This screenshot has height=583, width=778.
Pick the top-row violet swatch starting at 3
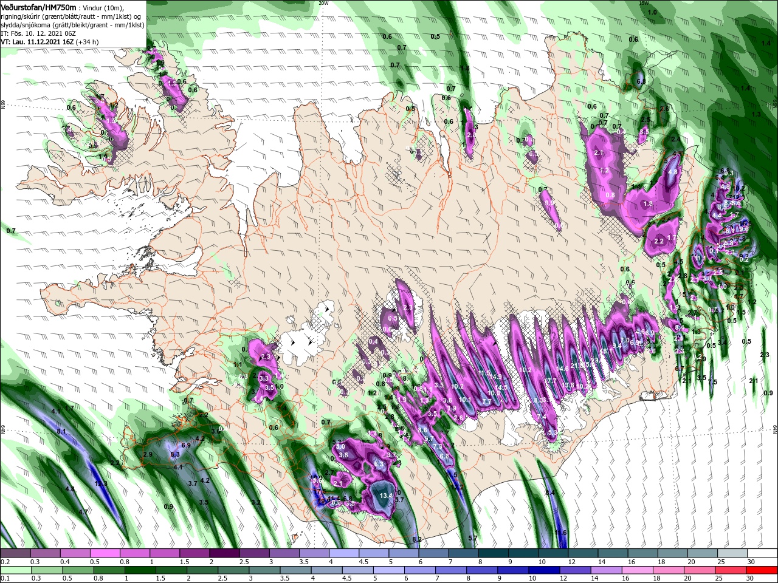[284, 553]
